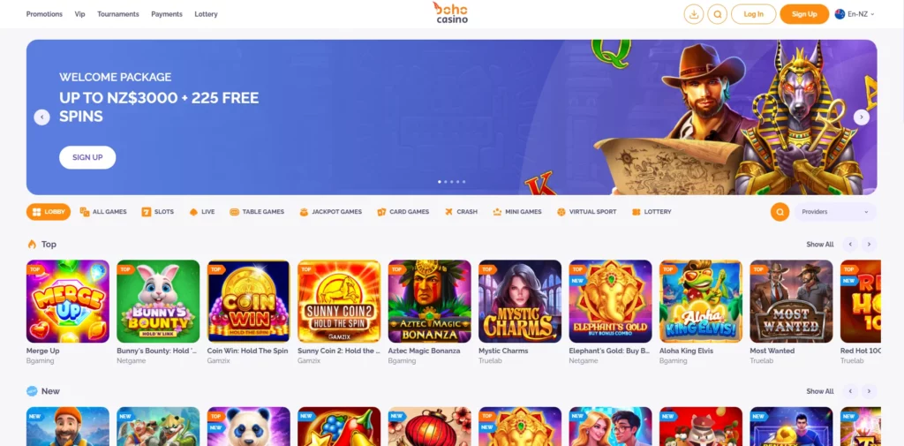Select the first carousel dot indicator

pyautogui.click(x=440, y=182)
